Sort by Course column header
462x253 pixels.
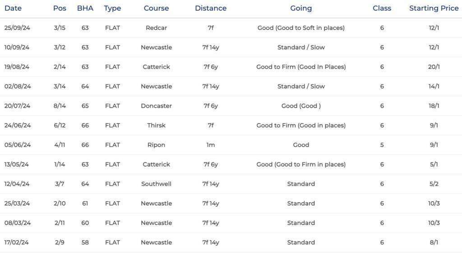(156, 8)
